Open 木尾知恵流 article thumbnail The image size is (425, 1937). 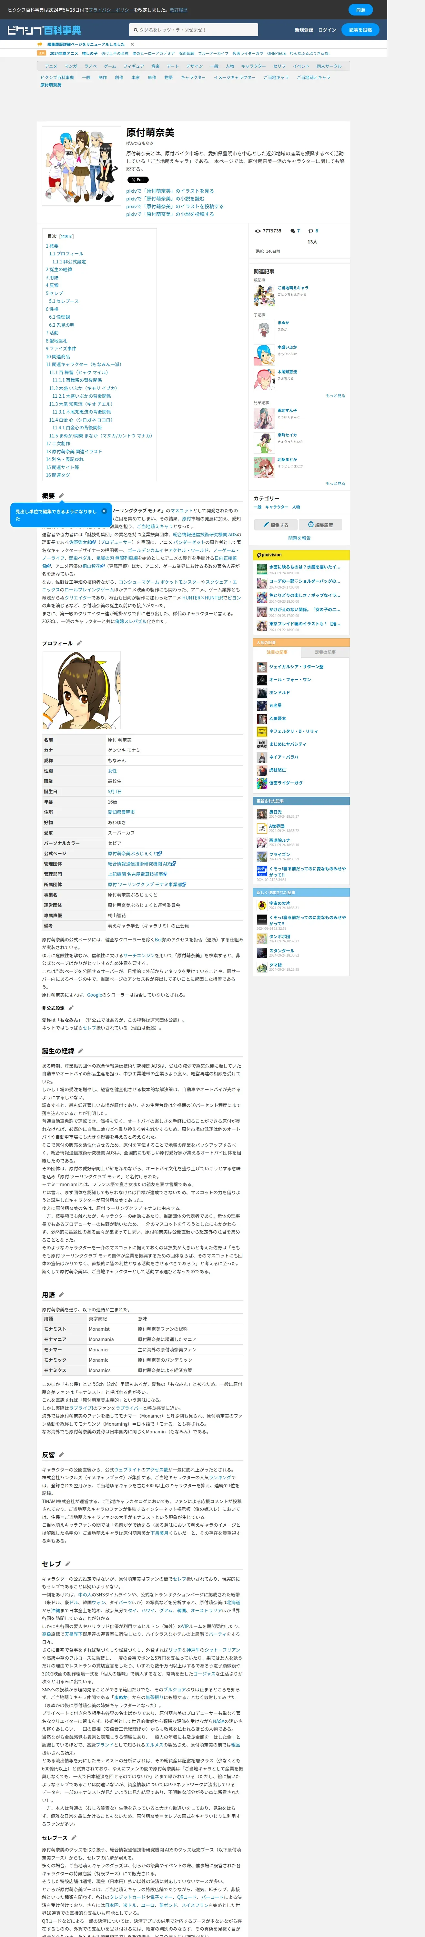[x=264, y=379]
